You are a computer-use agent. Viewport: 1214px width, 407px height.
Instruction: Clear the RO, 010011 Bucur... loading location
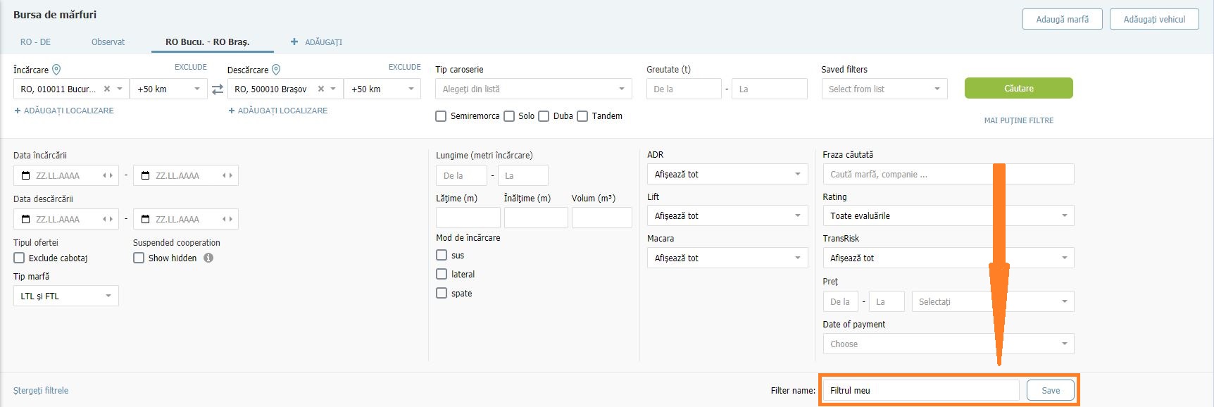click(x=107, y=89)
